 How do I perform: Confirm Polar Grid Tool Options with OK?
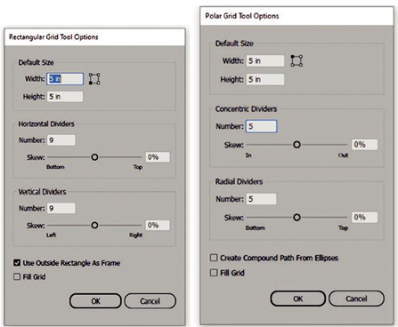[298, 299]
